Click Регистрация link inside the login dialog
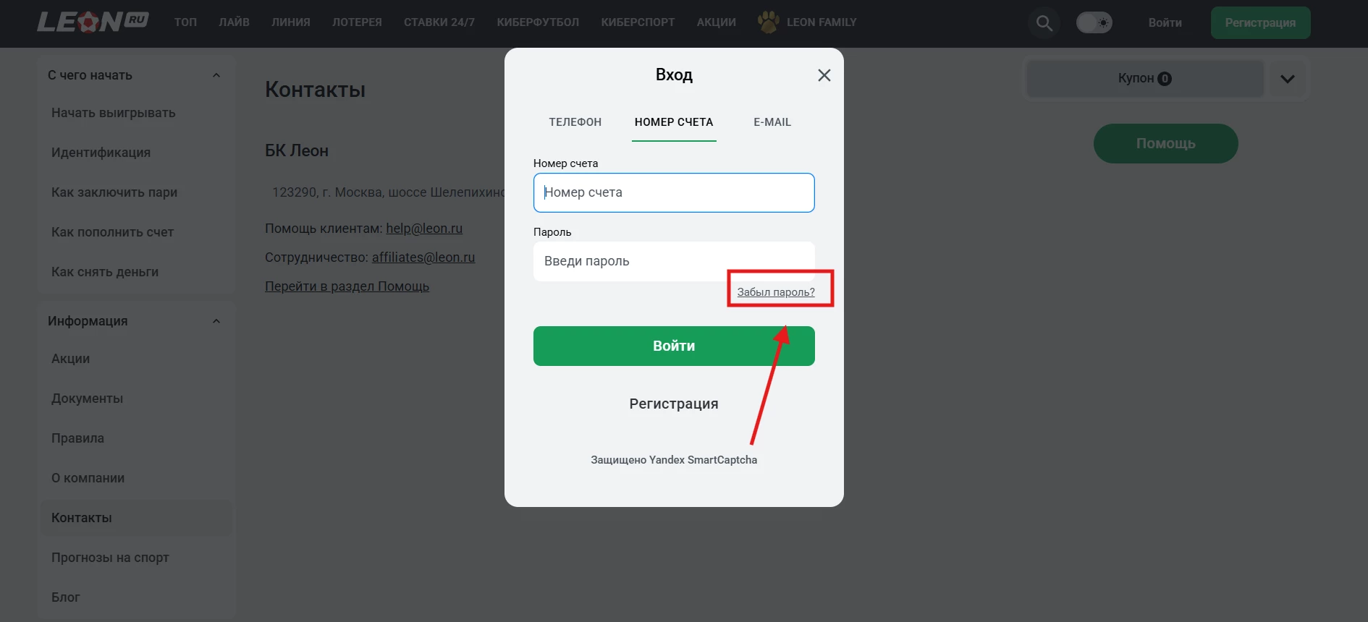 pyautogui.click(x=674, y=404)
